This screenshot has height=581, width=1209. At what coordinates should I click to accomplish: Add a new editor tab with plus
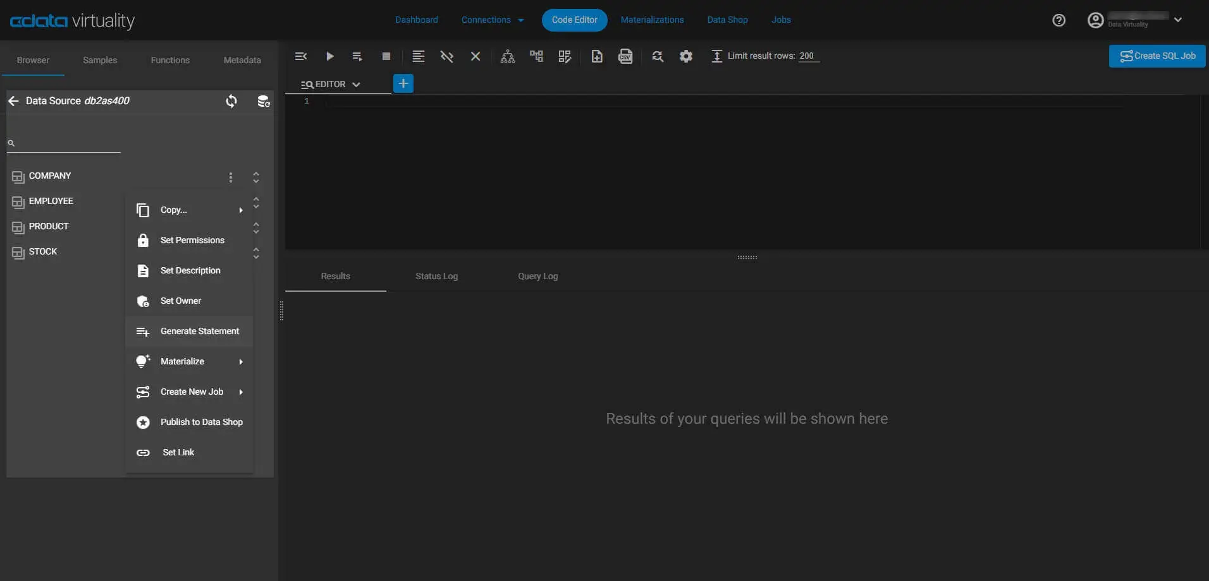click(403, 83)
